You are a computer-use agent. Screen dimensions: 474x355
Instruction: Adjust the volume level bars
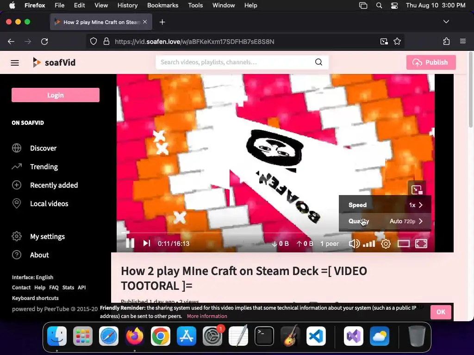coord(369,244)
